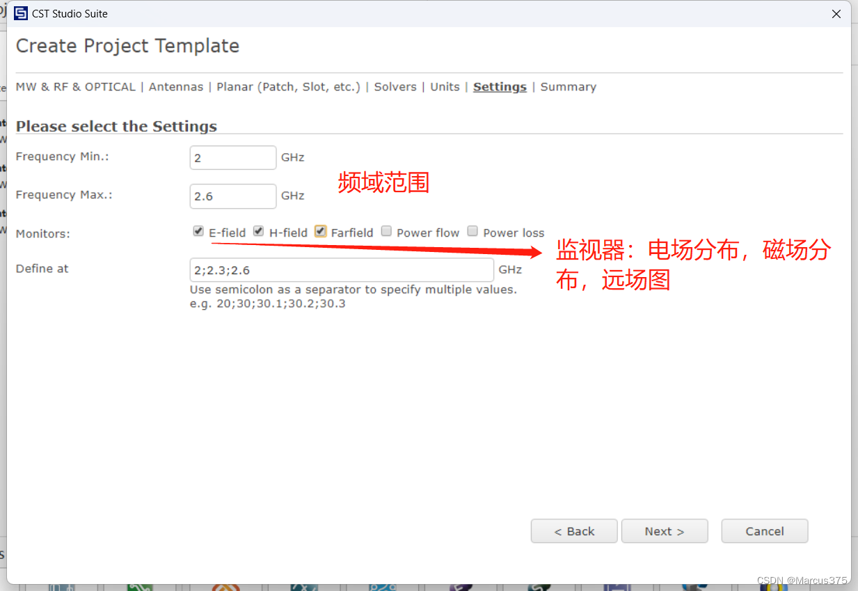Uncheck the H-field monitor
The height and width of the screenshot is (591, 858).
(258, 230)
